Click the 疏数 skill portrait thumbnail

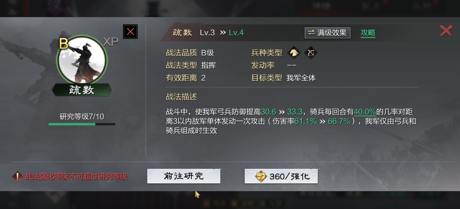point(82,60)
